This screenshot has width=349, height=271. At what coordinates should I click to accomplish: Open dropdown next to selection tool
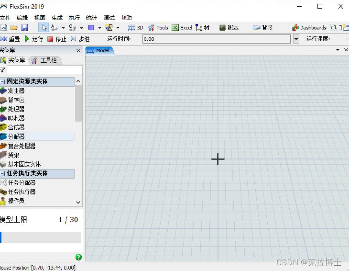118,28
